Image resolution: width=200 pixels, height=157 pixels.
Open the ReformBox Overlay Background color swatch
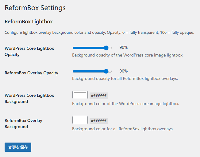click(80, 120)
